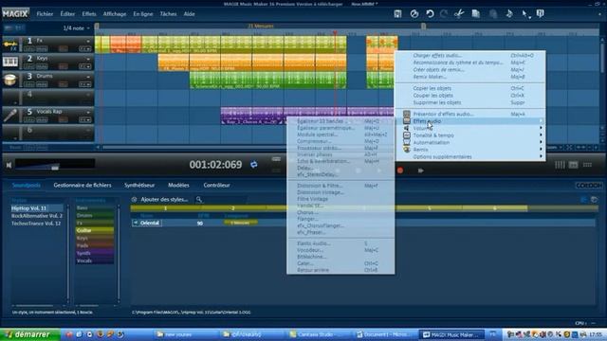The height and width of the screenshot is (341, 607).
Task: Select HipHop Vol. 11 style
Action: point(37,208)
